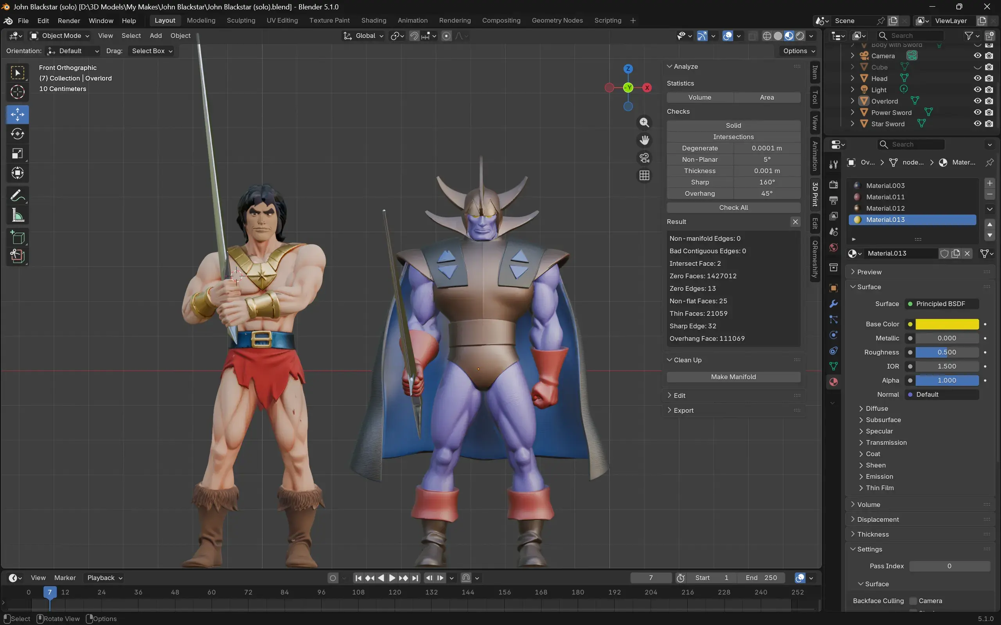The image size is (1001, 625).
Task: Open the Object Mode dropdown
Action: click(x=60, y=36)
